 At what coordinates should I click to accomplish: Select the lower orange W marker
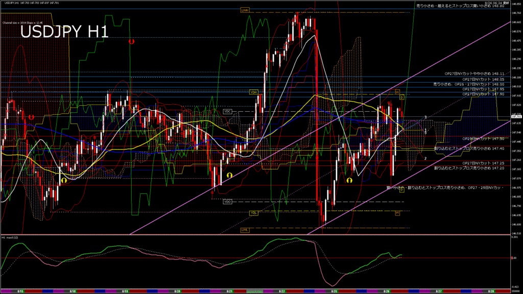[x=397, y=213]
